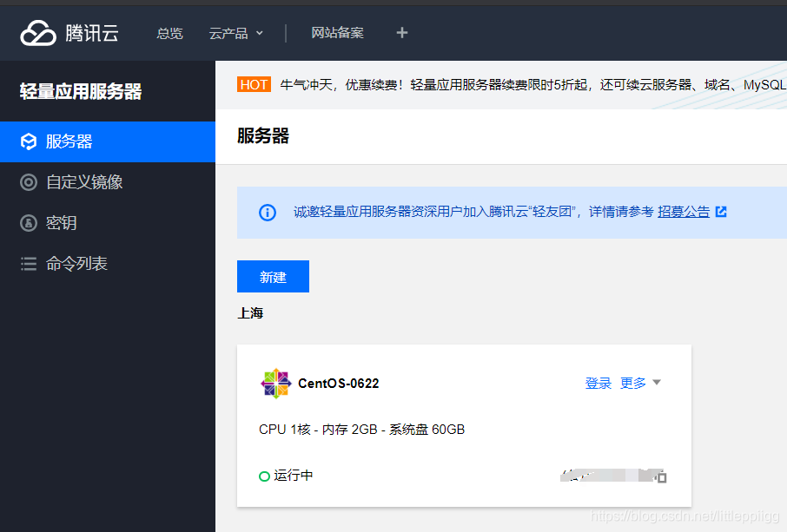Click the 运行中 running status
Viewport: 787px width, 532px height.
(293, 476)
